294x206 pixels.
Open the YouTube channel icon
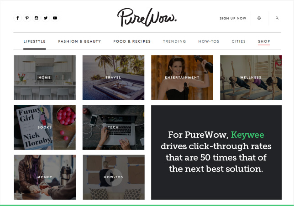coord(55,18)
